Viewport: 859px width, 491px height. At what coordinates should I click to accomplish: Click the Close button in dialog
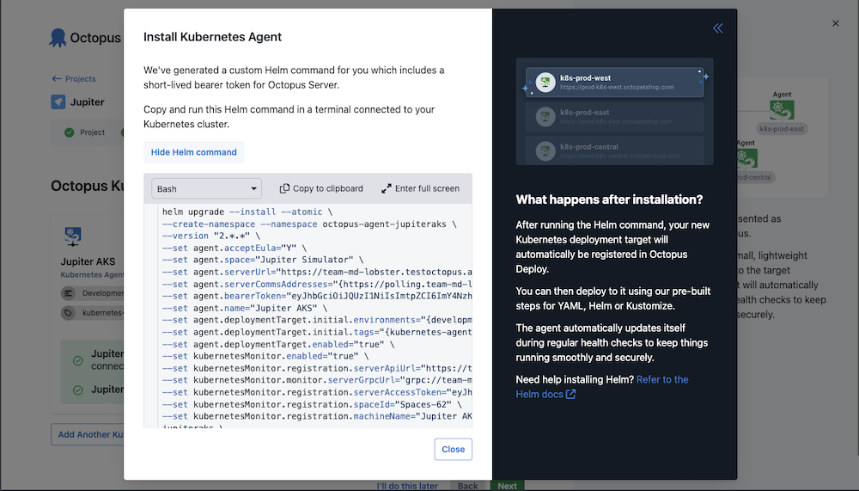(453, 449)
